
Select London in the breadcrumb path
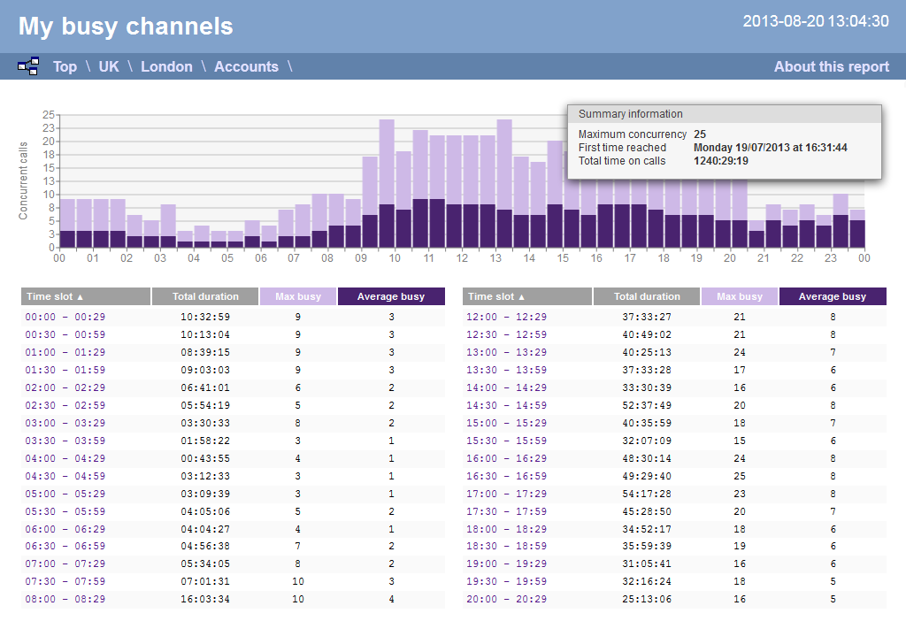click(x=166, y=66)
